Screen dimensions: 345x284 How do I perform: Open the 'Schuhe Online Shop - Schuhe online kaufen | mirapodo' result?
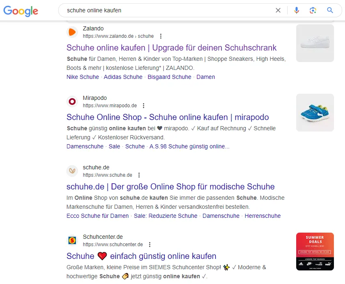click(168, 117)
